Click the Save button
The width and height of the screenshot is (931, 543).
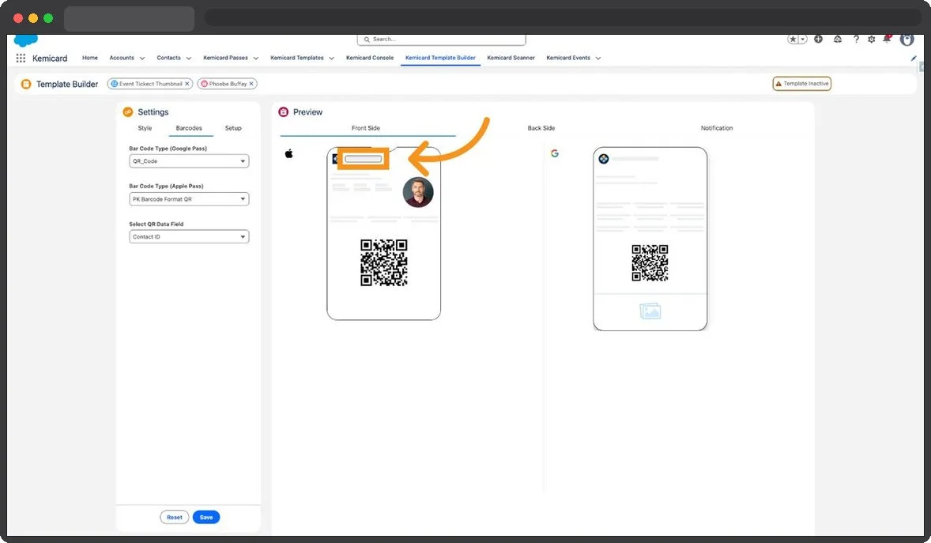206,518
